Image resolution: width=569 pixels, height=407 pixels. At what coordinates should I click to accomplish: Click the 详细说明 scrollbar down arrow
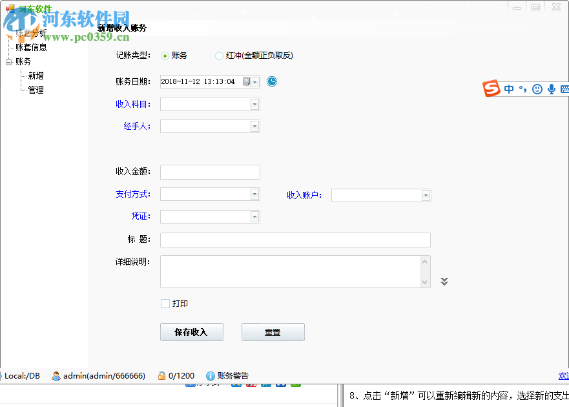pos(424,282)
